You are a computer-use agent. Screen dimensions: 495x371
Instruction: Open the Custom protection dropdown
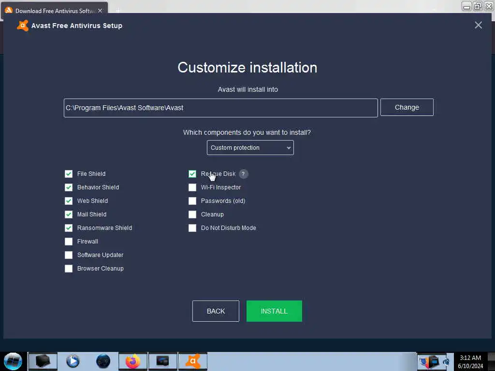coord(250,148)
